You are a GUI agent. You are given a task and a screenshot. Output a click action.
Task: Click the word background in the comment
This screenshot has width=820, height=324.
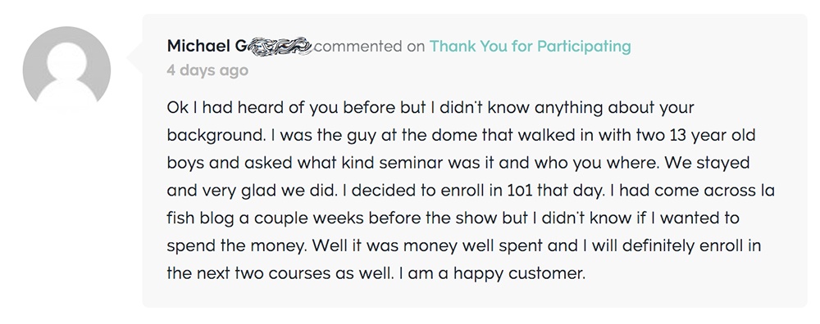[x=214, y=136]
